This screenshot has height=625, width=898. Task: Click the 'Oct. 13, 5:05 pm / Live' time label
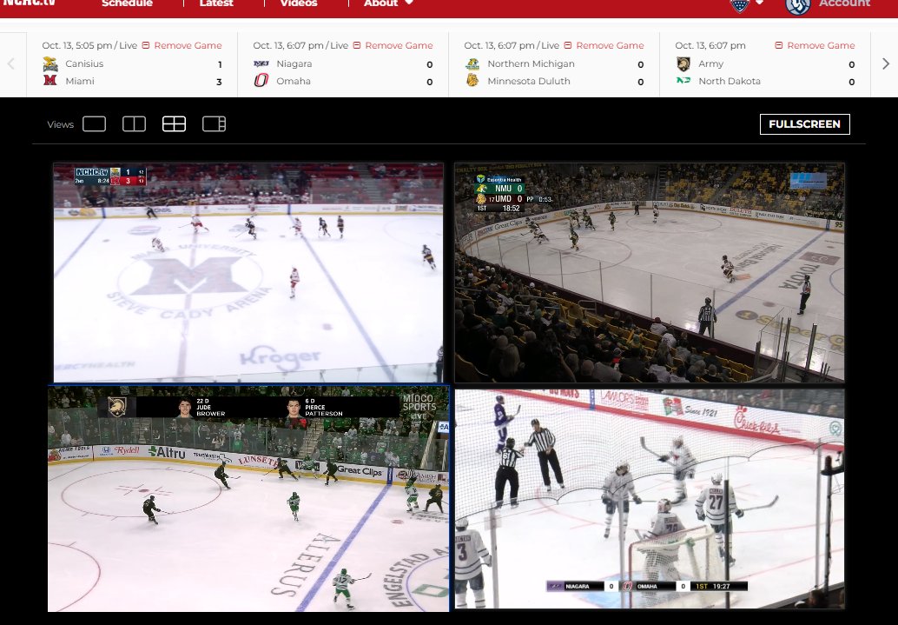(x=89, y=45)
